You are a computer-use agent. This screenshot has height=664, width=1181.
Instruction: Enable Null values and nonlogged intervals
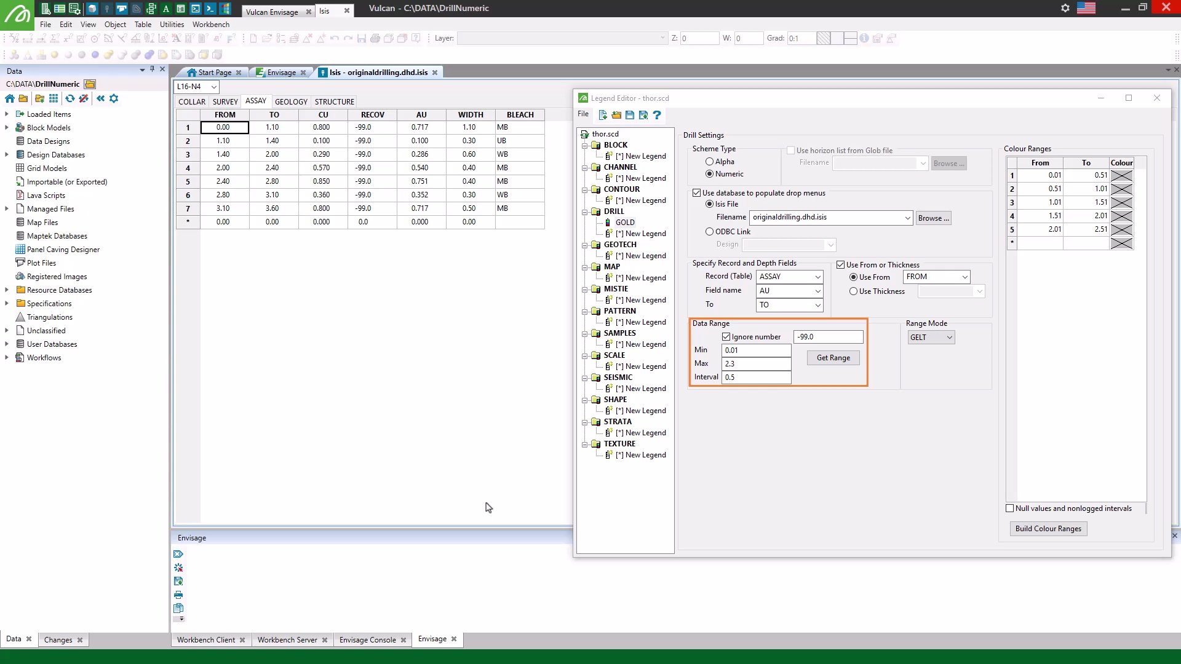point(1010,508)
